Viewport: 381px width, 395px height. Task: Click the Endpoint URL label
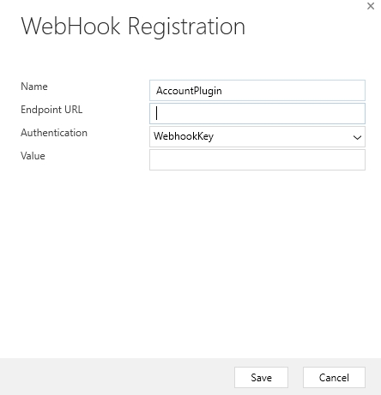(x=51, y=110)
